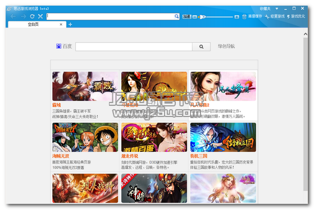
Task: Open the 斗破乾坤 game banner
Action: coord(154,86)
